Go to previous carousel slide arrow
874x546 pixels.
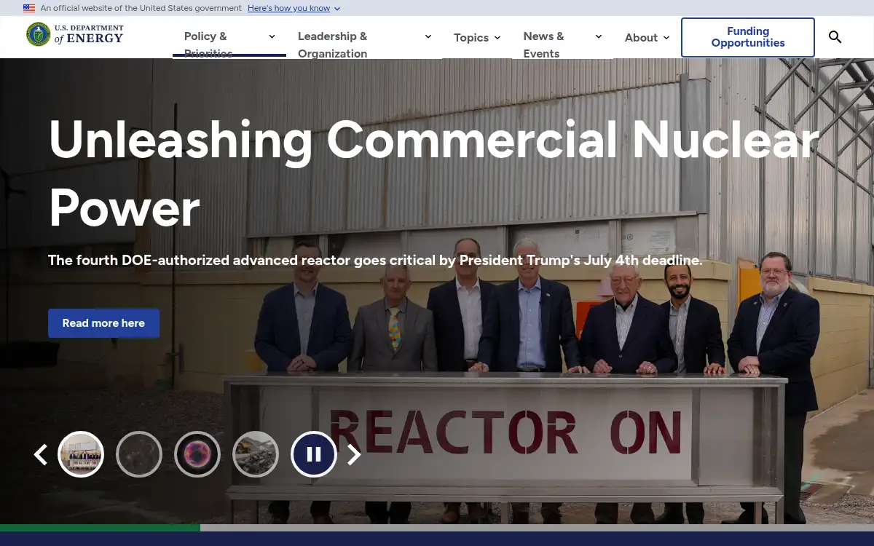41,454
